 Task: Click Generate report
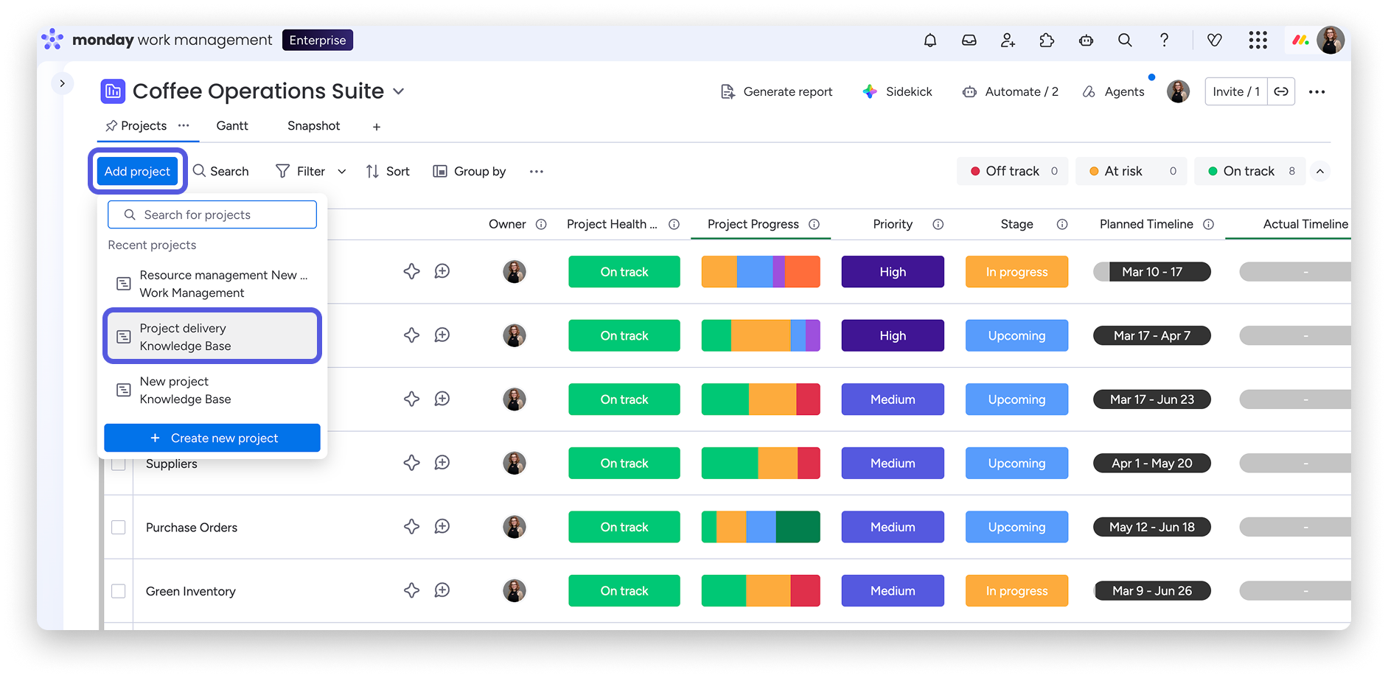(x=777, y=91)
